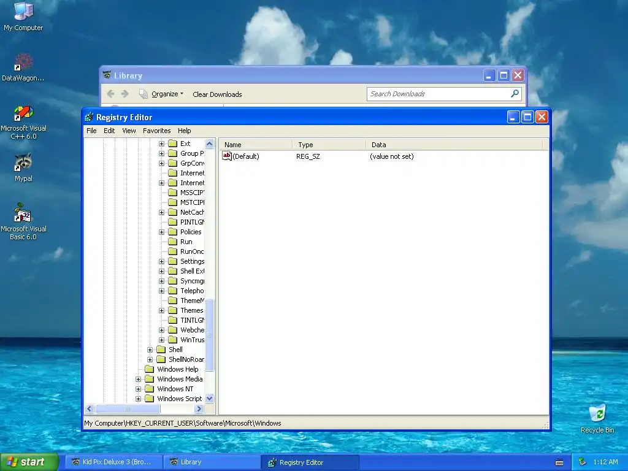The height and width of the screenshot is (471, 628).
Task: Open the Favorites menu
Action: [156, 131]
